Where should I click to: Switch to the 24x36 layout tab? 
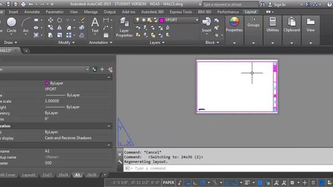click(x=92, y=175)
